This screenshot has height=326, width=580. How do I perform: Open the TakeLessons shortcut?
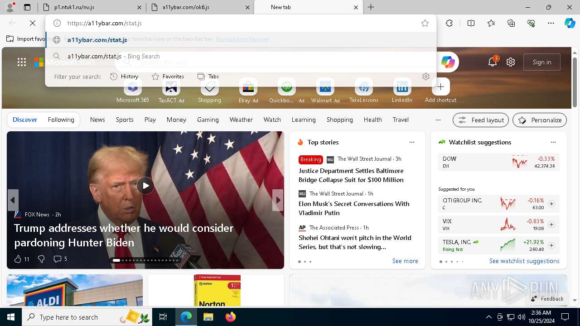363,91
